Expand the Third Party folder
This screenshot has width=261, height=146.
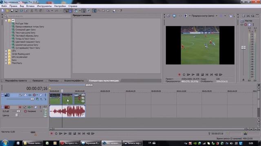[x=6, y=63]
